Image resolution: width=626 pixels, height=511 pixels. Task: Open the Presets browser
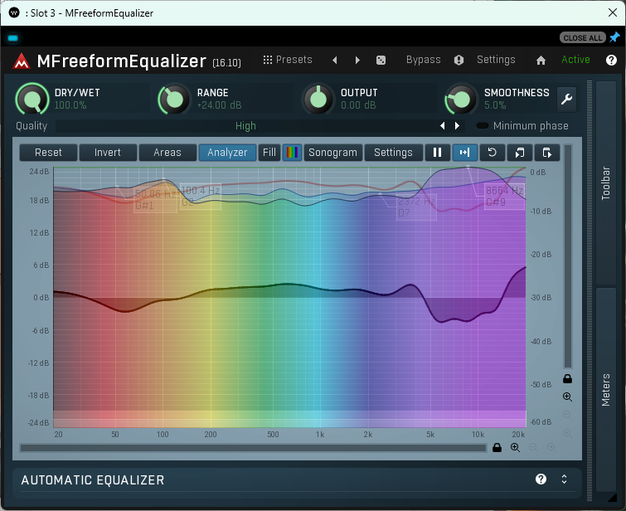[x=288, y=60]
